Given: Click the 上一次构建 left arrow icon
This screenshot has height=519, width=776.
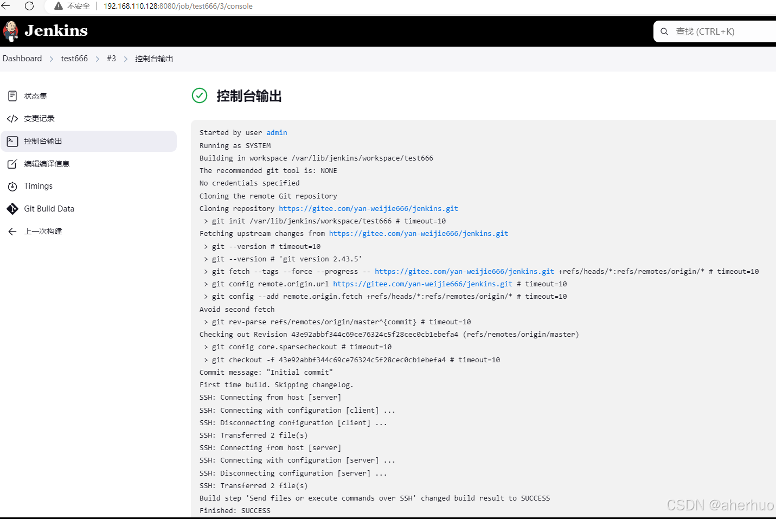Looking at the screenshot, I should pos(12,232).
